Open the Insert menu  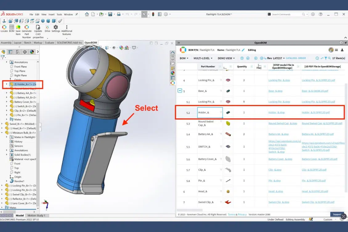(x=51, y=14)
